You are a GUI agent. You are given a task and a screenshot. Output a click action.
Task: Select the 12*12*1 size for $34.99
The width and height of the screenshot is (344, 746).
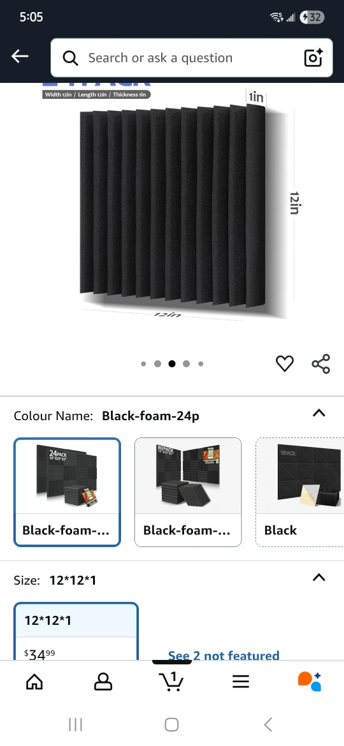(x=76, y=631)
